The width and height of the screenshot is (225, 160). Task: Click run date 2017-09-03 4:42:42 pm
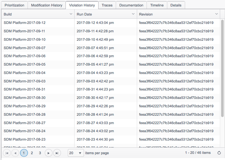pyautogui.click(x=95, y=81)
